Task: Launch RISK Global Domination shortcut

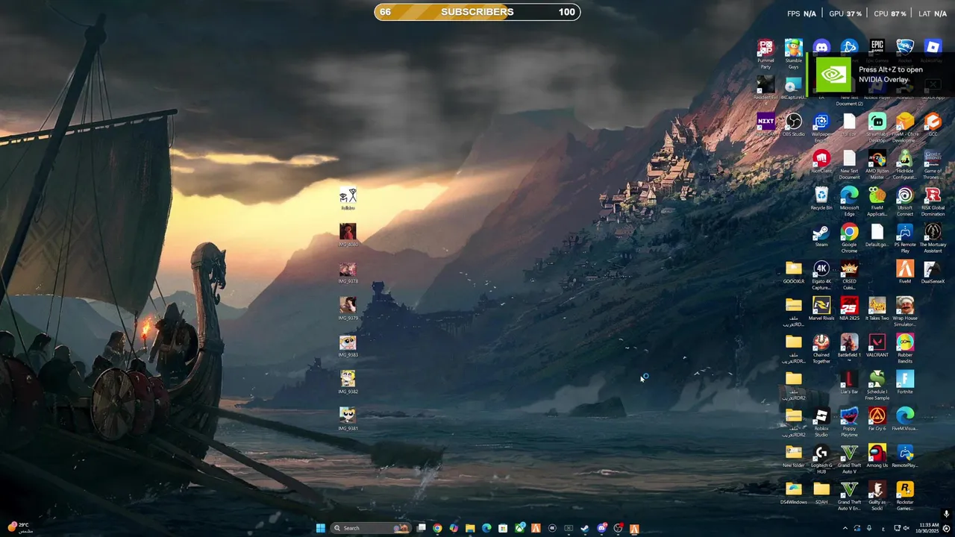Action: click(933, 201)
